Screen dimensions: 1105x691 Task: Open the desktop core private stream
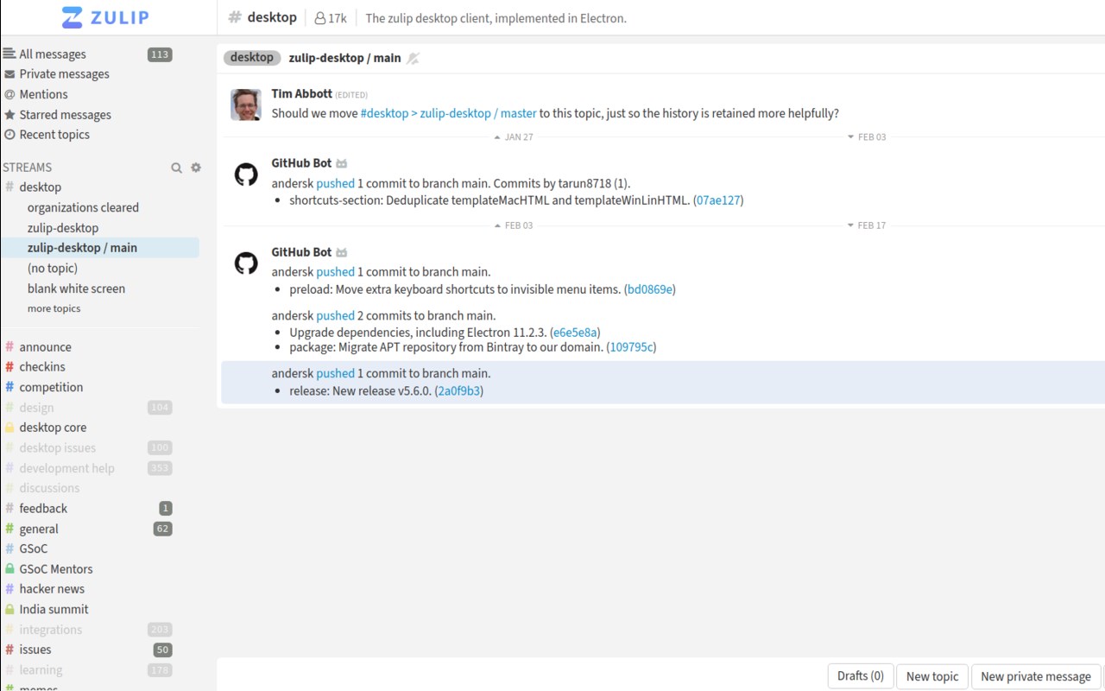coord(53,428)
